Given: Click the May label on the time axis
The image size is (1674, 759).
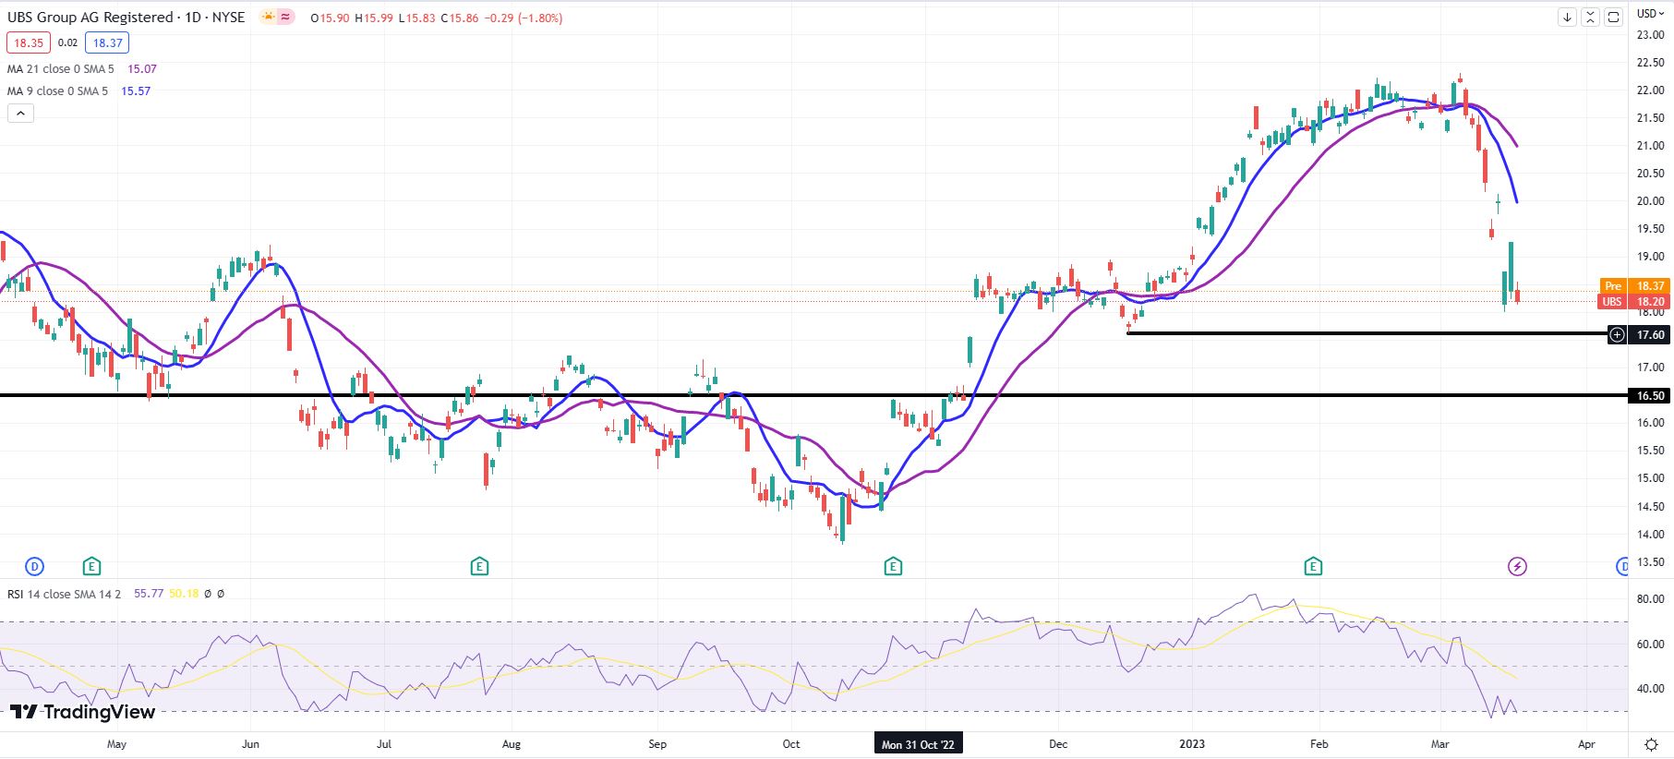Looking at the screenshot, I should [117, 744].
